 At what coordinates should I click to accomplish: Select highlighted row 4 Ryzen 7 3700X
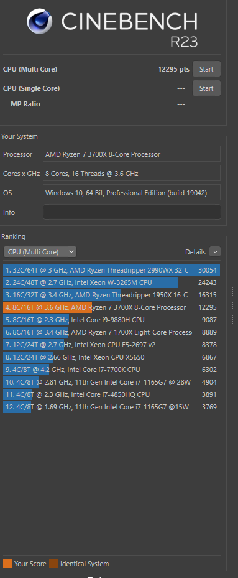(x=112, y=307)
